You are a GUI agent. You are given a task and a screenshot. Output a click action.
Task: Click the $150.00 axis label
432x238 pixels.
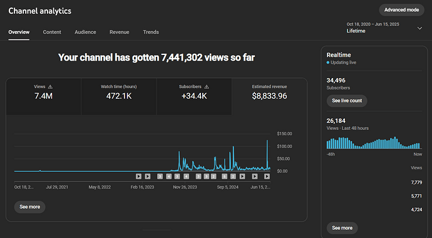[x=284, y=134]
